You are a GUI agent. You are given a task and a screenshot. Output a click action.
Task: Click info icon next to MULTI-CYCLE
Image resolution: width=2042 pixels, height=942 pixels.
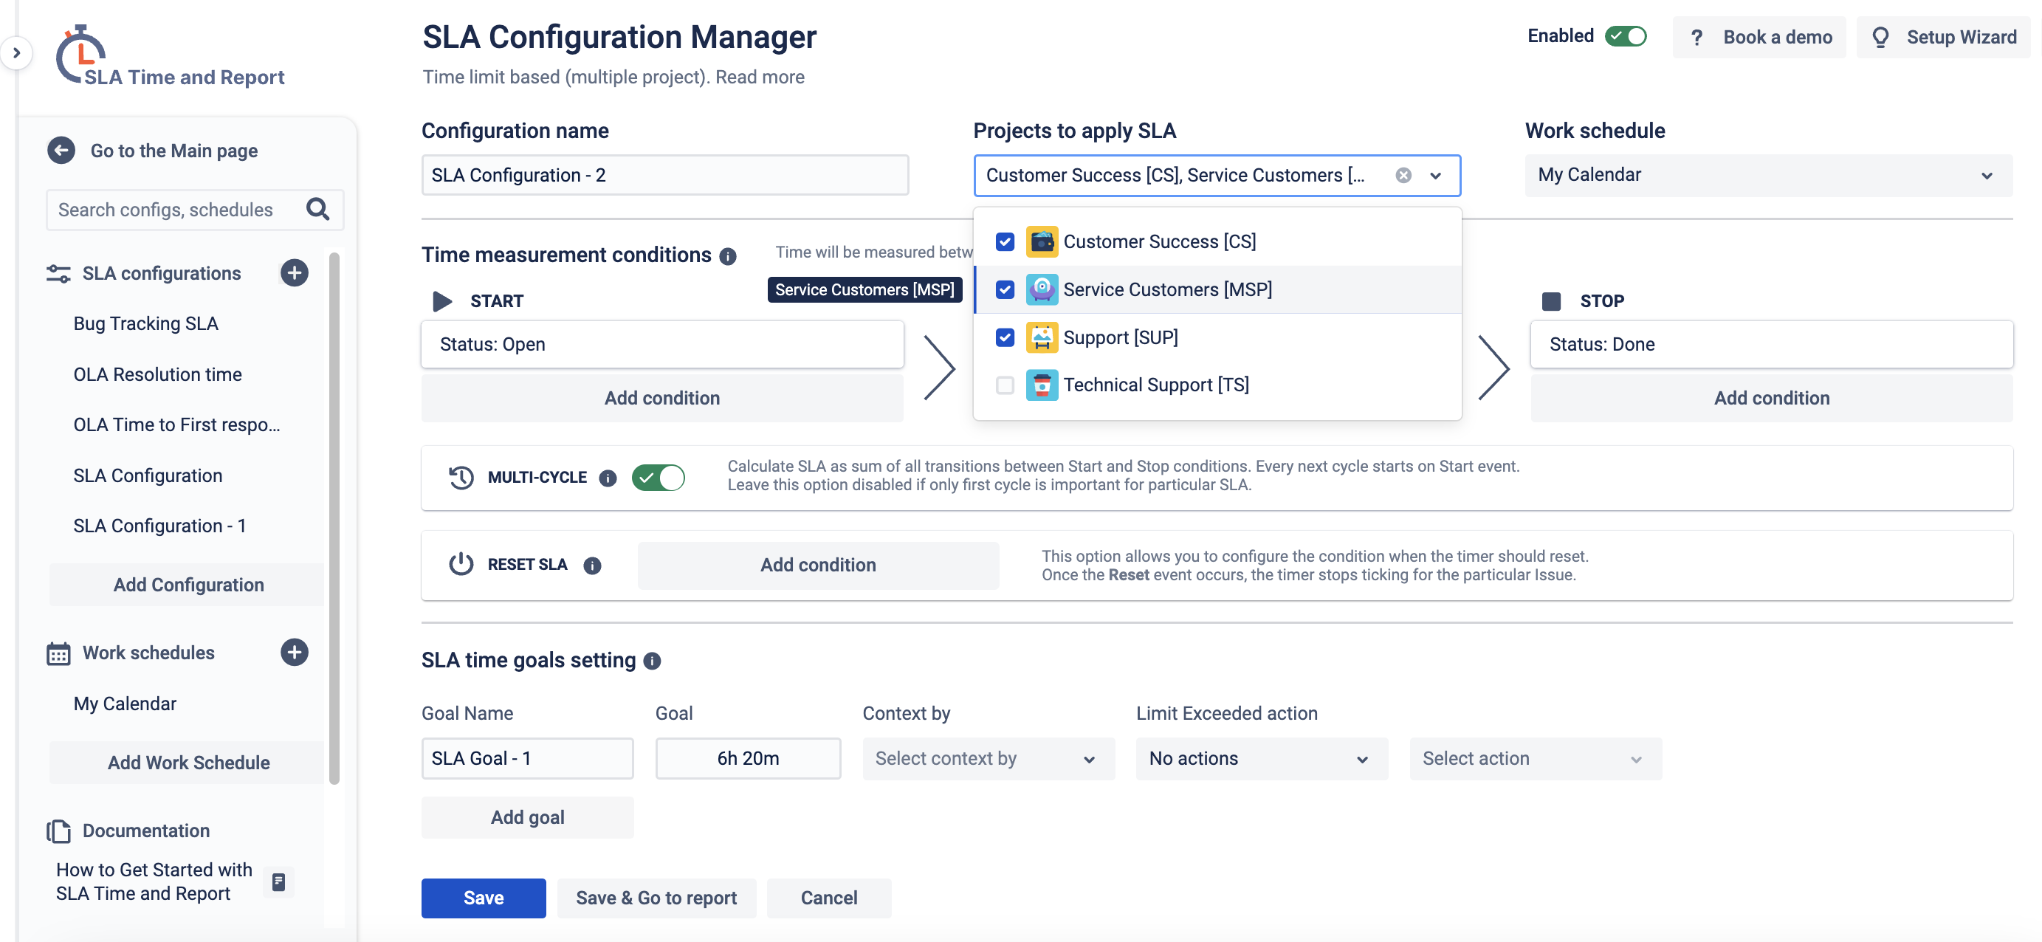608,478
